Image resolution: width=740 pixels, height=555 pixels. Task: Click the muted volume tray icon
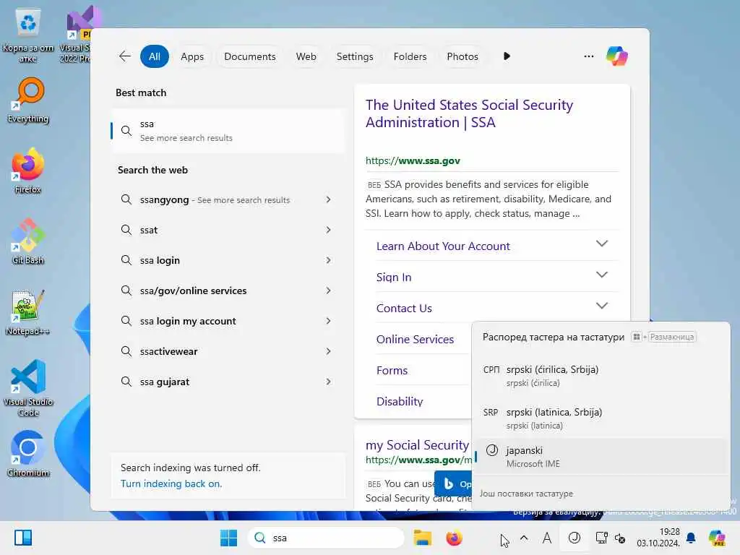pos(620,538)
